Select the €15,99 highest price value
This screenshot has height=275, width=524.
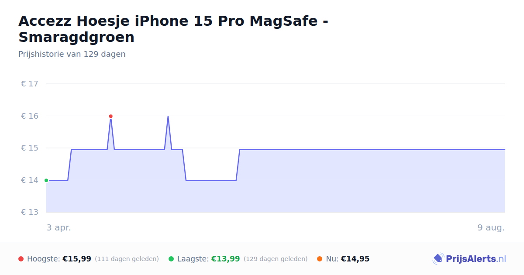pyautogui.click(x=77, y=259)
